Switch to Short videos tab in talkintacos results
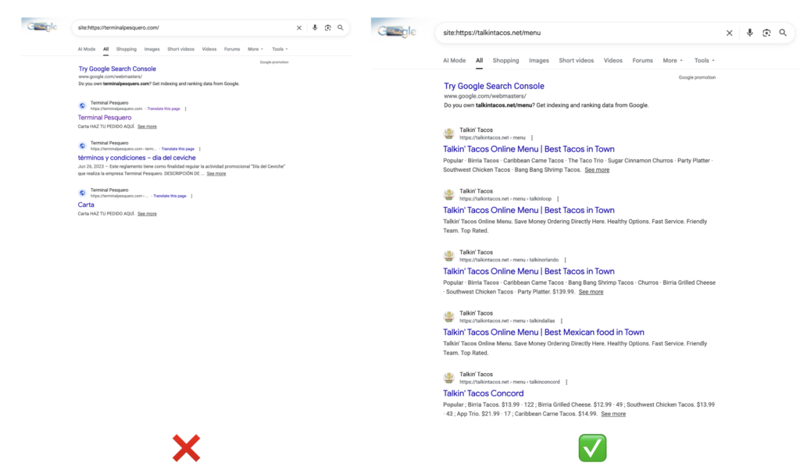The width and height of the screenshot is (800, 473). pos(577,60)
